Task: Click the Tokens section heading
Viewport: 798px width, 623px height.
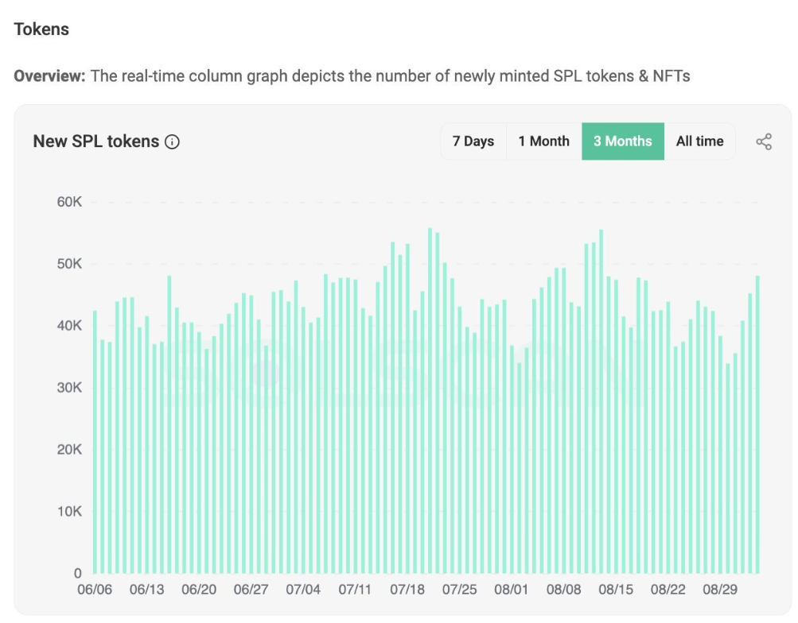Action: pyautogui.click(x=41, y=29)
